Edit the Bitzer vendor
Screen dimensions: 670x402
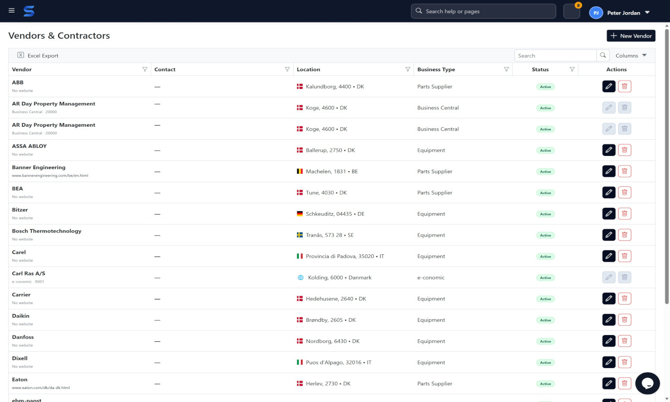click(609, 214)
